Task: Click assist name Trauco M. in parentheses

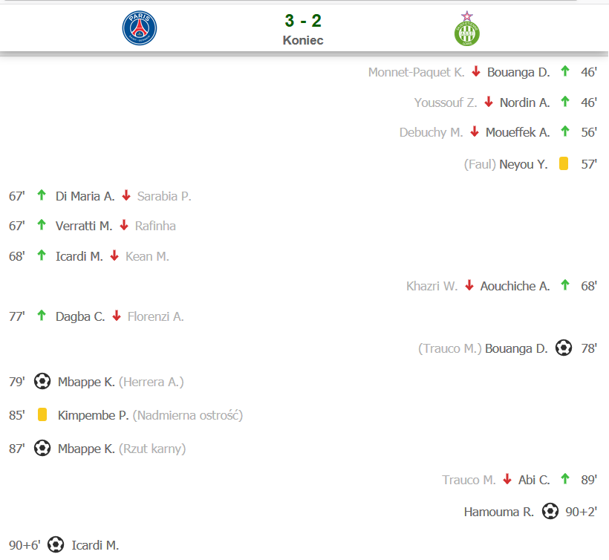Action: pos(450,348)
